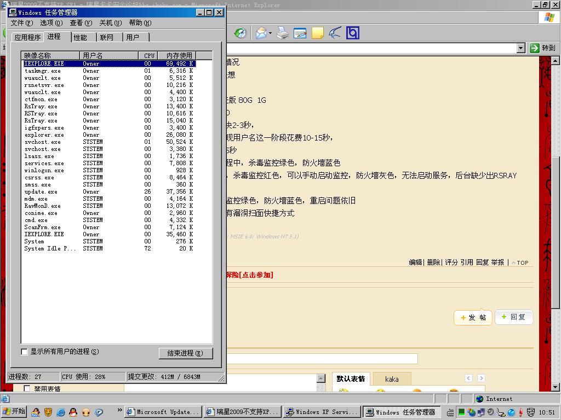Screen dimensions: 561x420
Task: Expand the Mail button dropdown arrow
Action: pos(271,33)
